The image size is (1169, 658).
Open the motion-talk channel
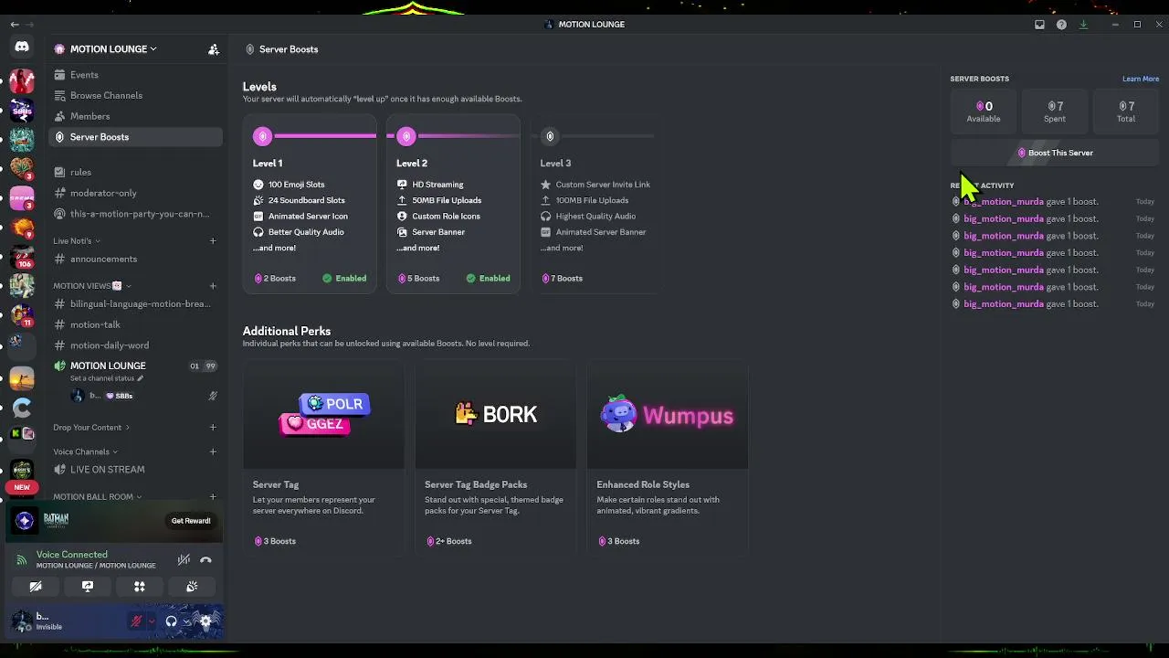click(x=135, y=324)
